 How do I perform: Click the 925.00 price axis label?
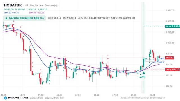[x=169, y=75]
